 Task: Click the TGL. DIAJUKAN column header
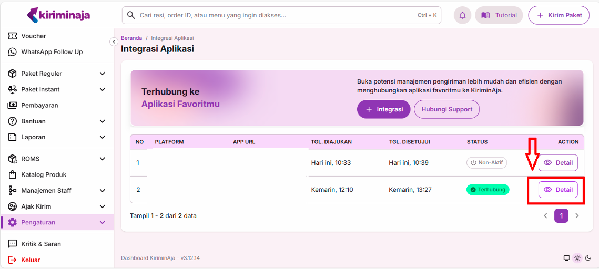[x=331, y=142]
